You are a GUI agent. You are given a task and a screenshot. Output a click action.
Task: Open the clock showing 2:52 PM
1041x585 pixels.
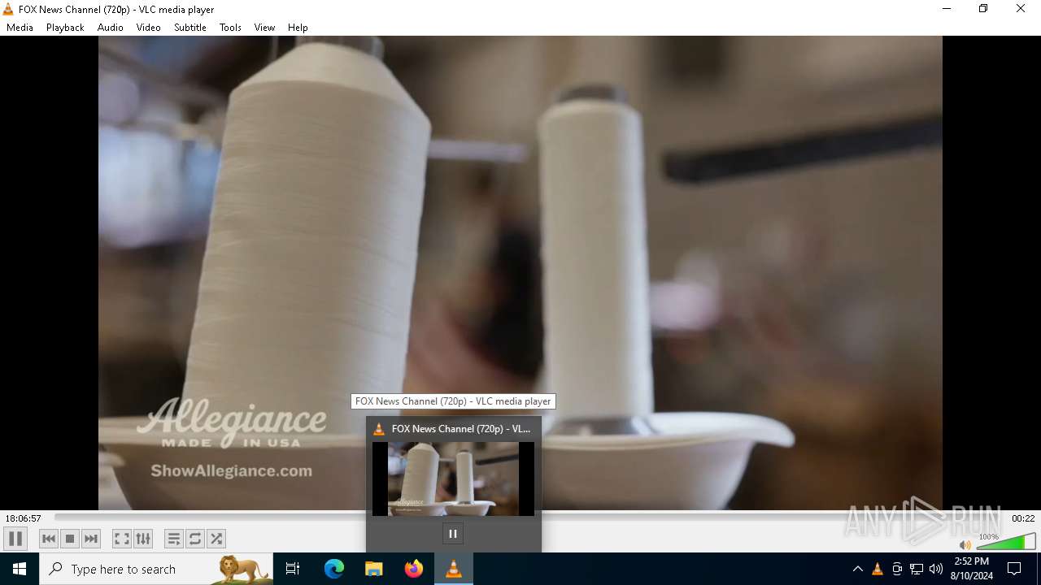point(971,569)
